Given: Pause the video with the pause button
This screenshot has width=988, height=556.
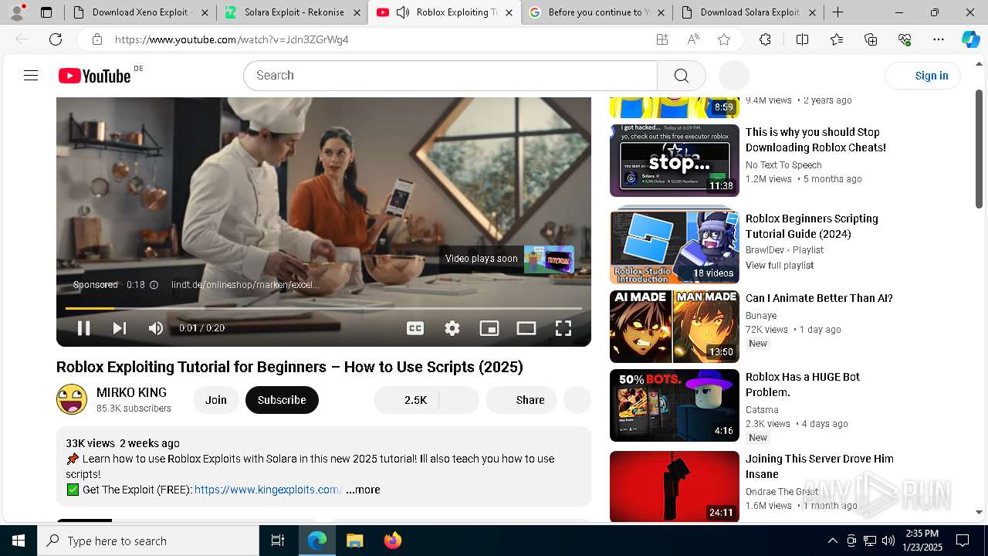Looking at the screenshot, I should (84, 328).
